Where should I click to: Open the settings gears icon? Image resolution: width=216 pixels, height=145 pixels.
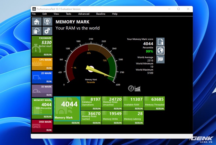point(47,31)
